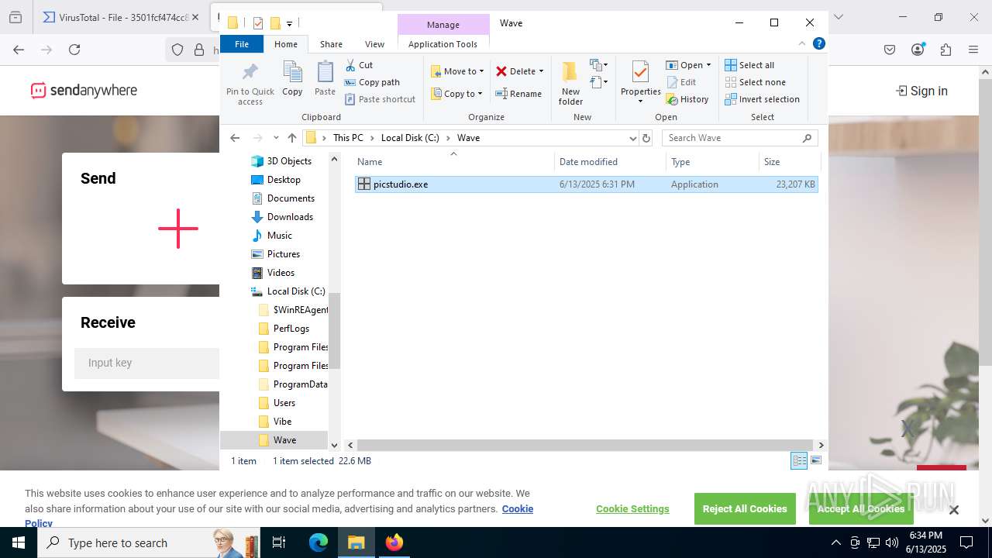Open Firefox Extensions puzzle icon
992x558 pixels.
[x=945, y=50]
